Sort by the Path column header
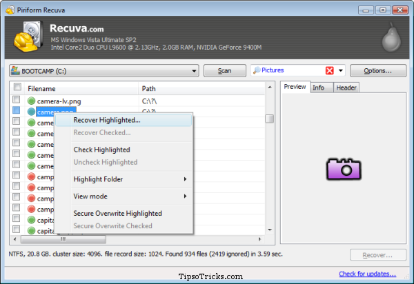The width and height of the screenshot is (414, 284). click(x=201, y=89)
